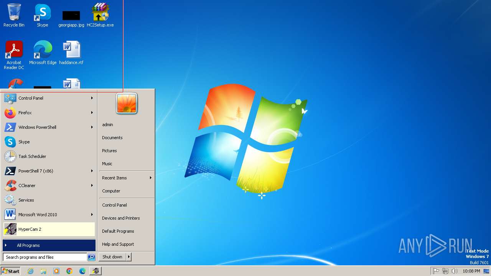Open Edge taskbar icon
Image resolution: width=491 pixels, height=276 pixels.
coord(82,271)
